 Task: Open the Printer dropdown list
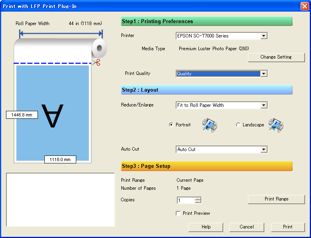coord(263,36)
